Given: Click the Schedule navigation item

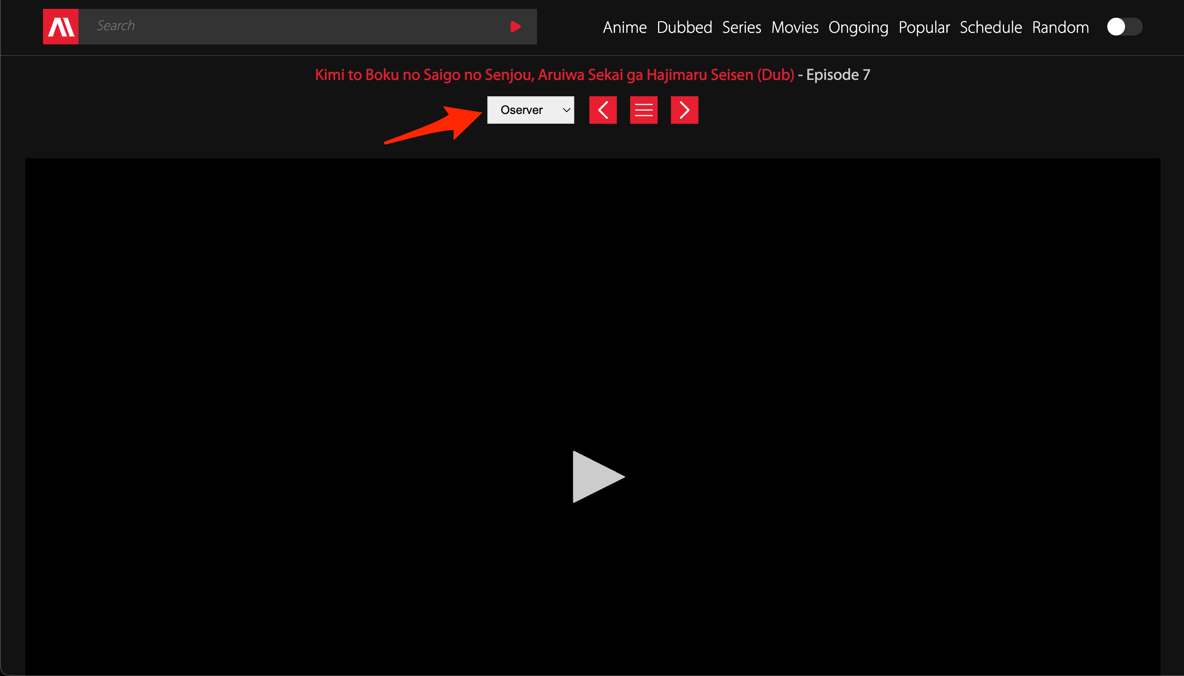Looking at the screenshot, I should click(990, 27).
